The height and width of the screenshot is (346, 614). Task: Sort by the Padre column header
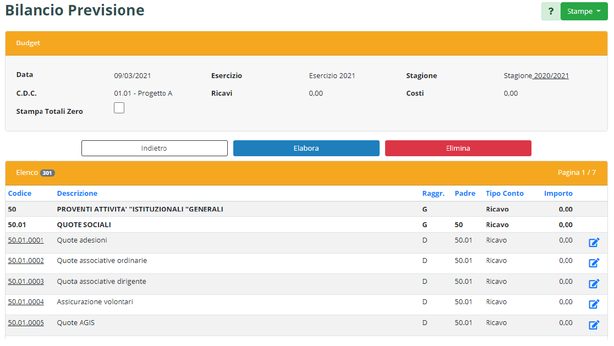click(465, 194)
